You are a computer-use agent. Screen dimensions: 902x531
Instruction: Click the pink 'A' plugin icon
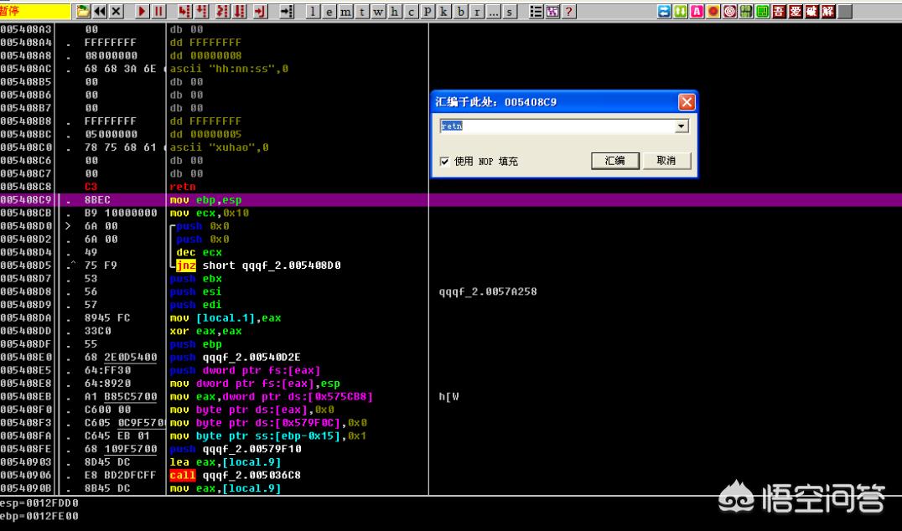click(x=697, y=11)
